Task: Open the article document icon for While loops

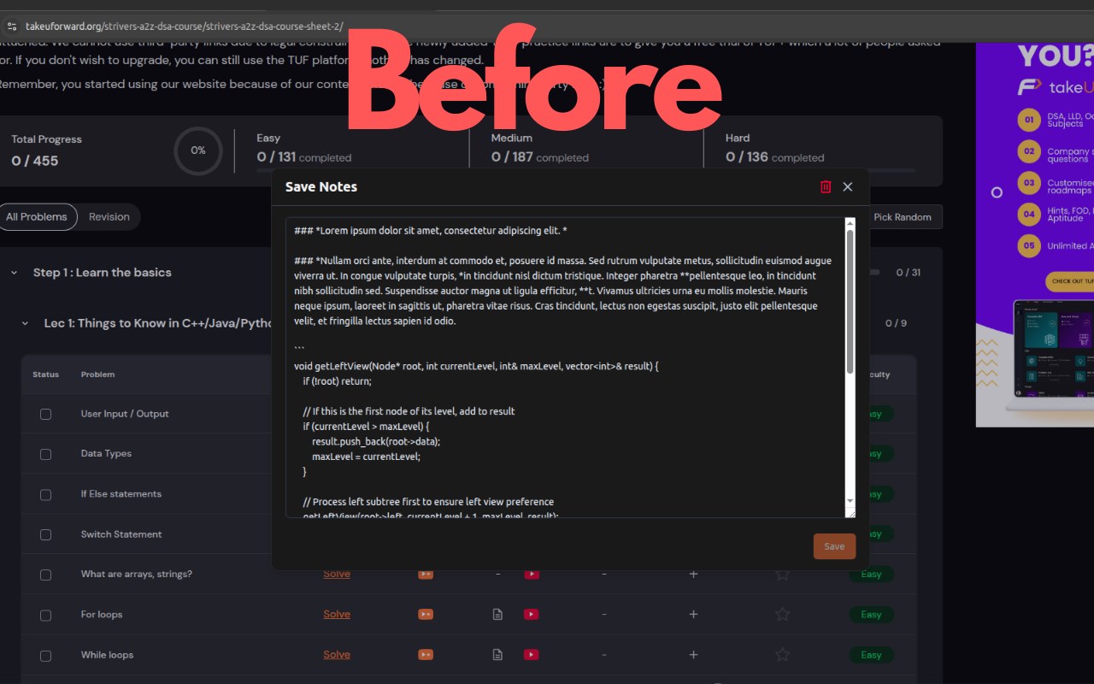Action: pos(497,655)
